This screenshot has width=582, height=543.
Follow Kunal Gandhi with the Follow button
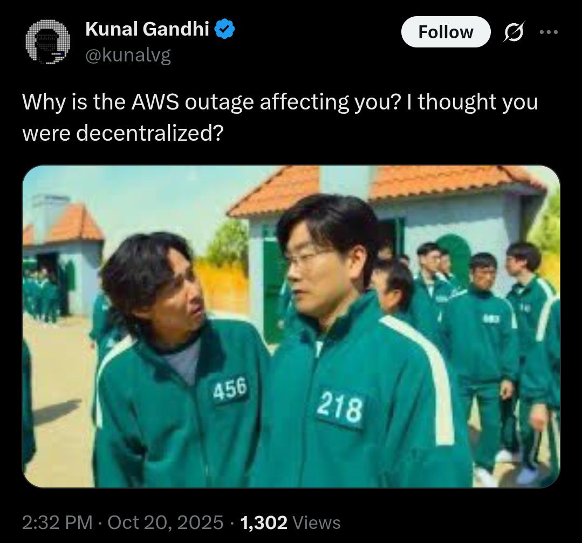(x=446, y=32)
